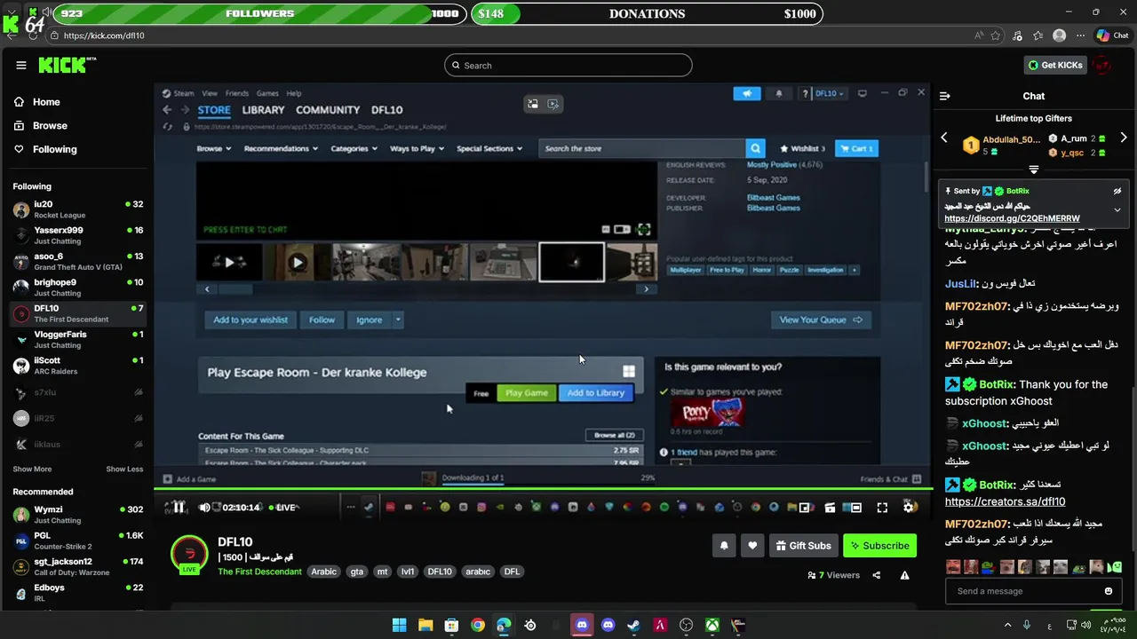Open browser profile avatar

tap(1059, 35)
